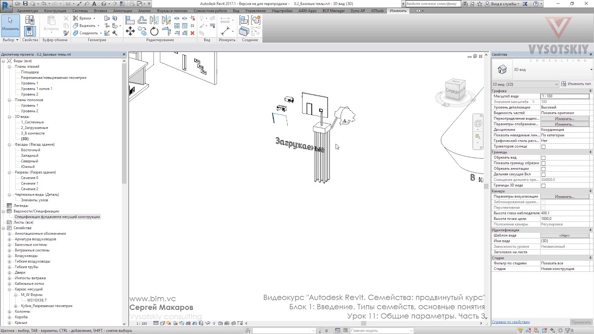Click the 'Масштаб вида' value field '1 : 100'
This screenshot has width=594, height=334.
565,96
